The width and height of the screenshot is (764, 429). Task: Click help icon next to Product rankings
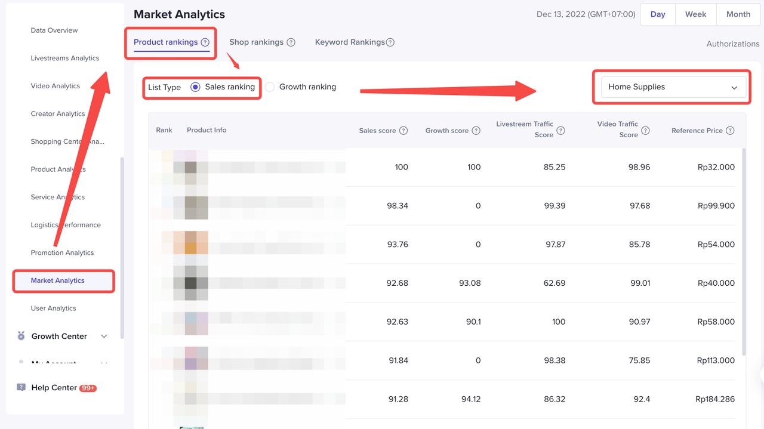tap(205, 42)
